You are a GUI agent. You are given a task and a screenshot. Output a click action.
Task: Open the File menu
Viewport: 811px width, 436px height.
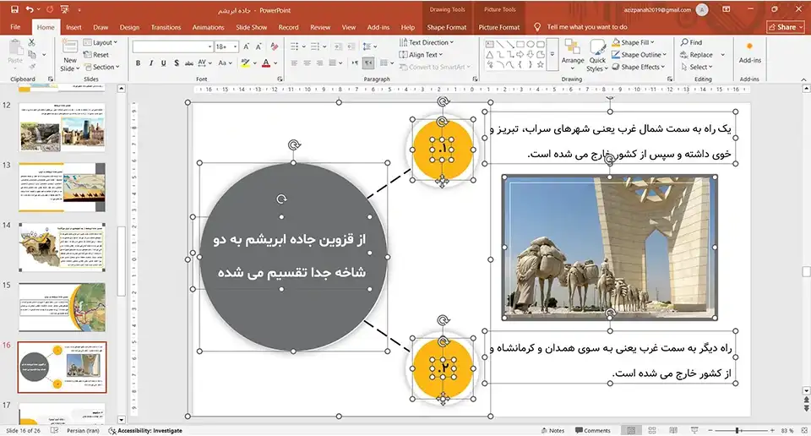click(15, 27)
